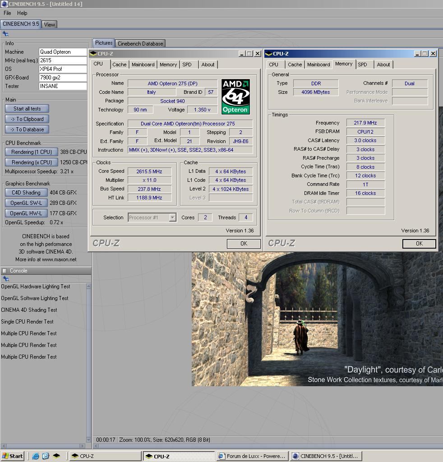This screenshot has width=443, height=462.
Task: Click the memory Size 4096 MBytes value
Action: coord(316,92)
